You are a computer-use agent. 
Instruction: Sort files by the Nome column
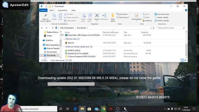point(67,32)
